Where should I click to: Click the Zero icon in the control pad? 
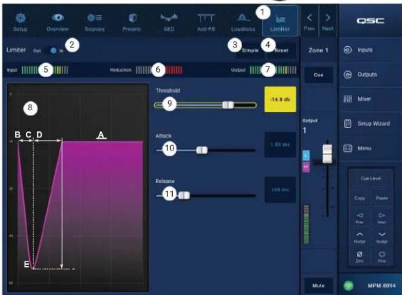(x=359, y=257)
